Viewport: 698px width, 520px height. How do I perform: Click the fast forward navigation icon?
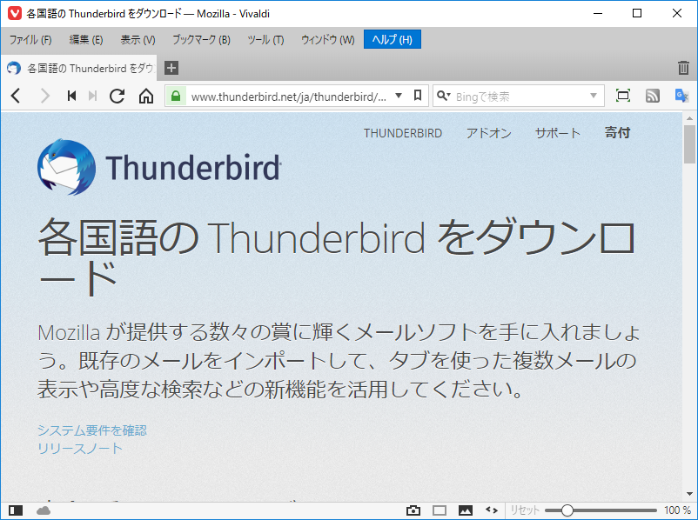[x=92, y=96]
